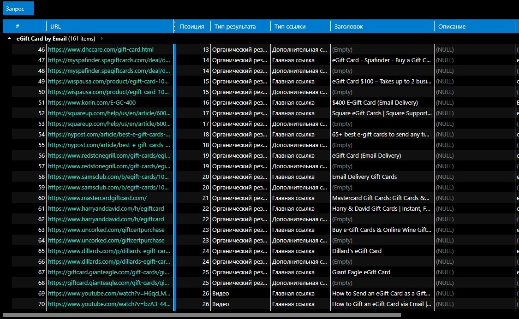The height and width of the screenshot is (319, 519).
Task: Open the gianteagle link in row 67
Action: [108, 272]
